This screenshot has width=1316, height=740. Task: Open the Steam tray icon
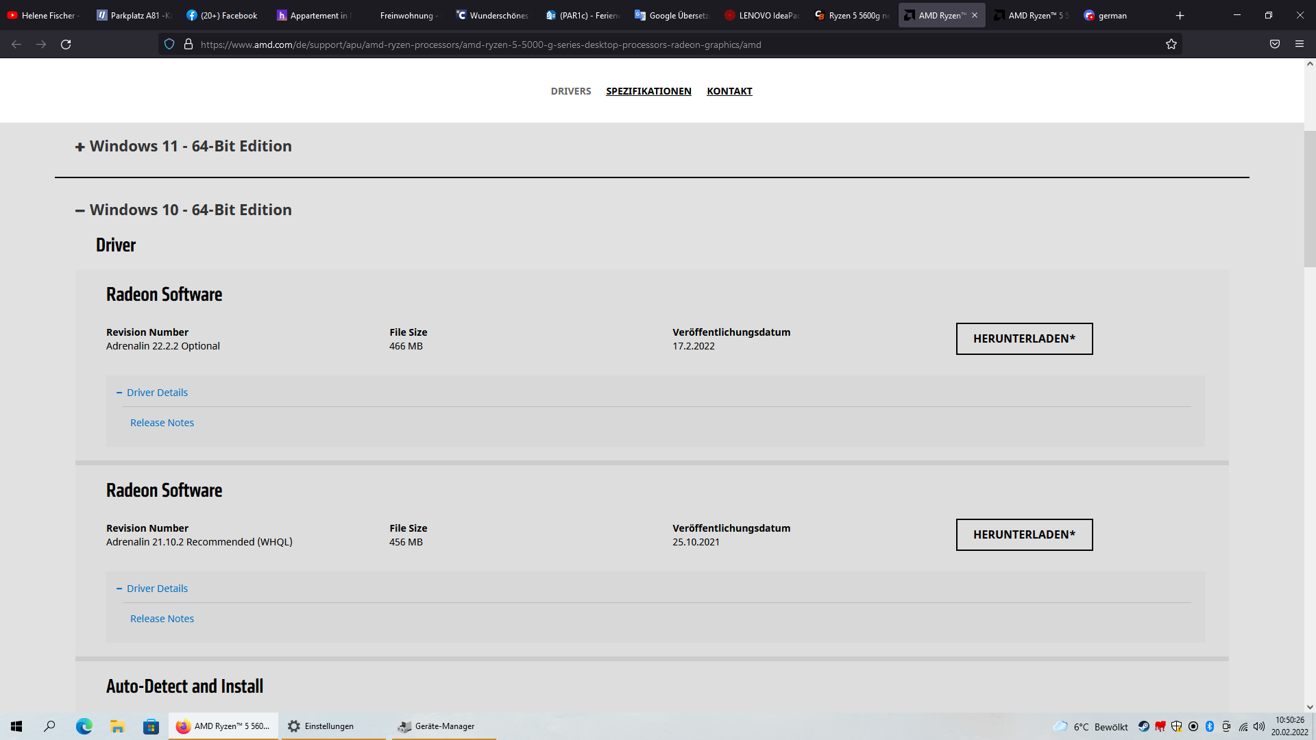[1143, 726]
